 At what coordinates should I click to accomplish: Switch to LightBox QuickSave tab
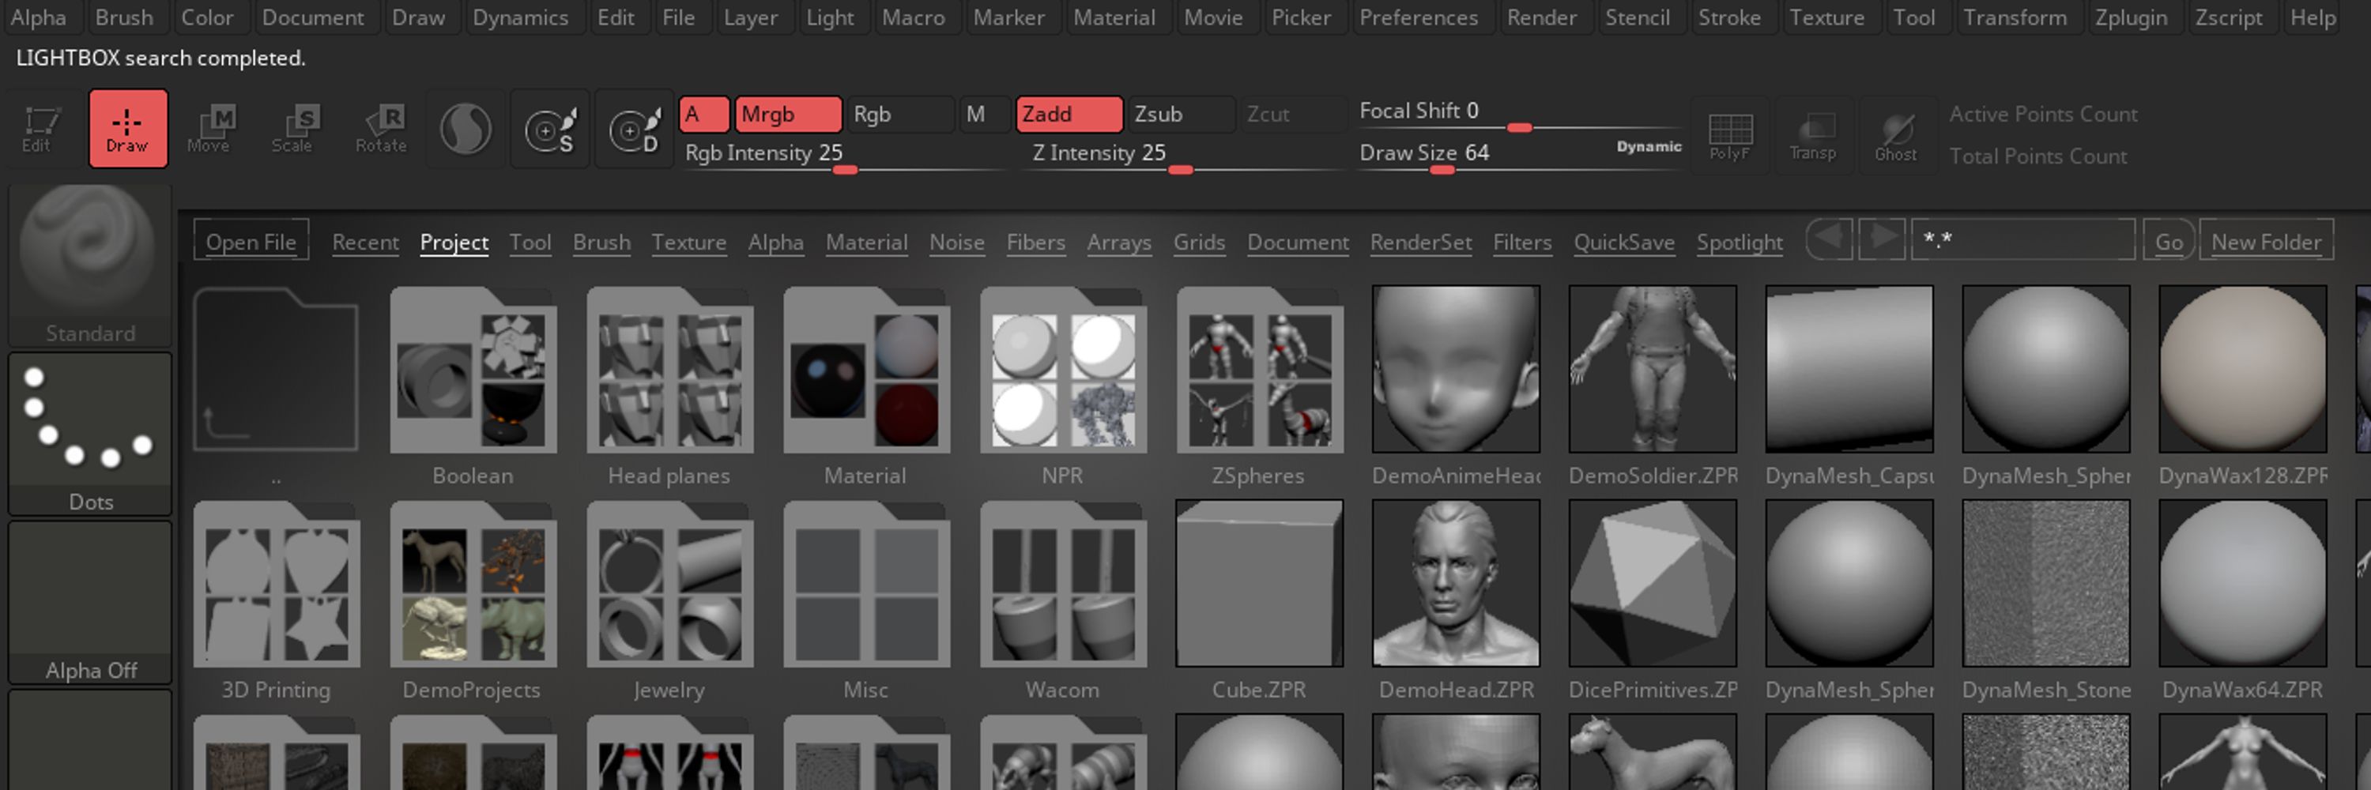1623,242
